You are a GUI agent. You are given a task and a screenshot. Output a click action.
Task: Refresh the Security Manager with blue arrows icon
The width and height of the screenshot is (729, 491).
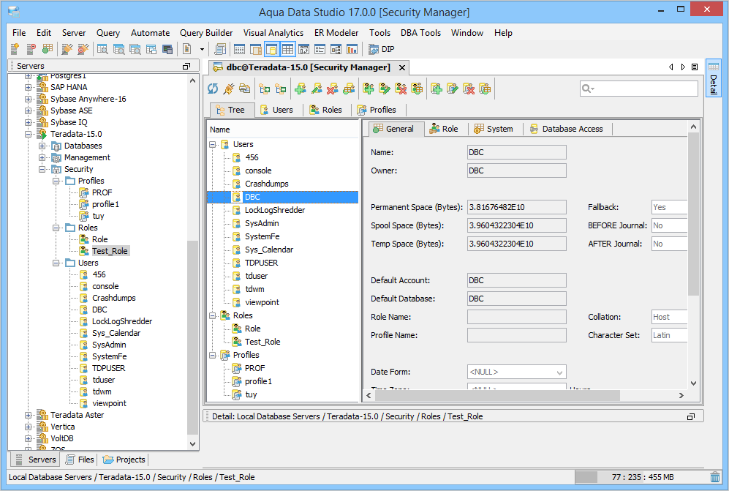coord(213,89)
